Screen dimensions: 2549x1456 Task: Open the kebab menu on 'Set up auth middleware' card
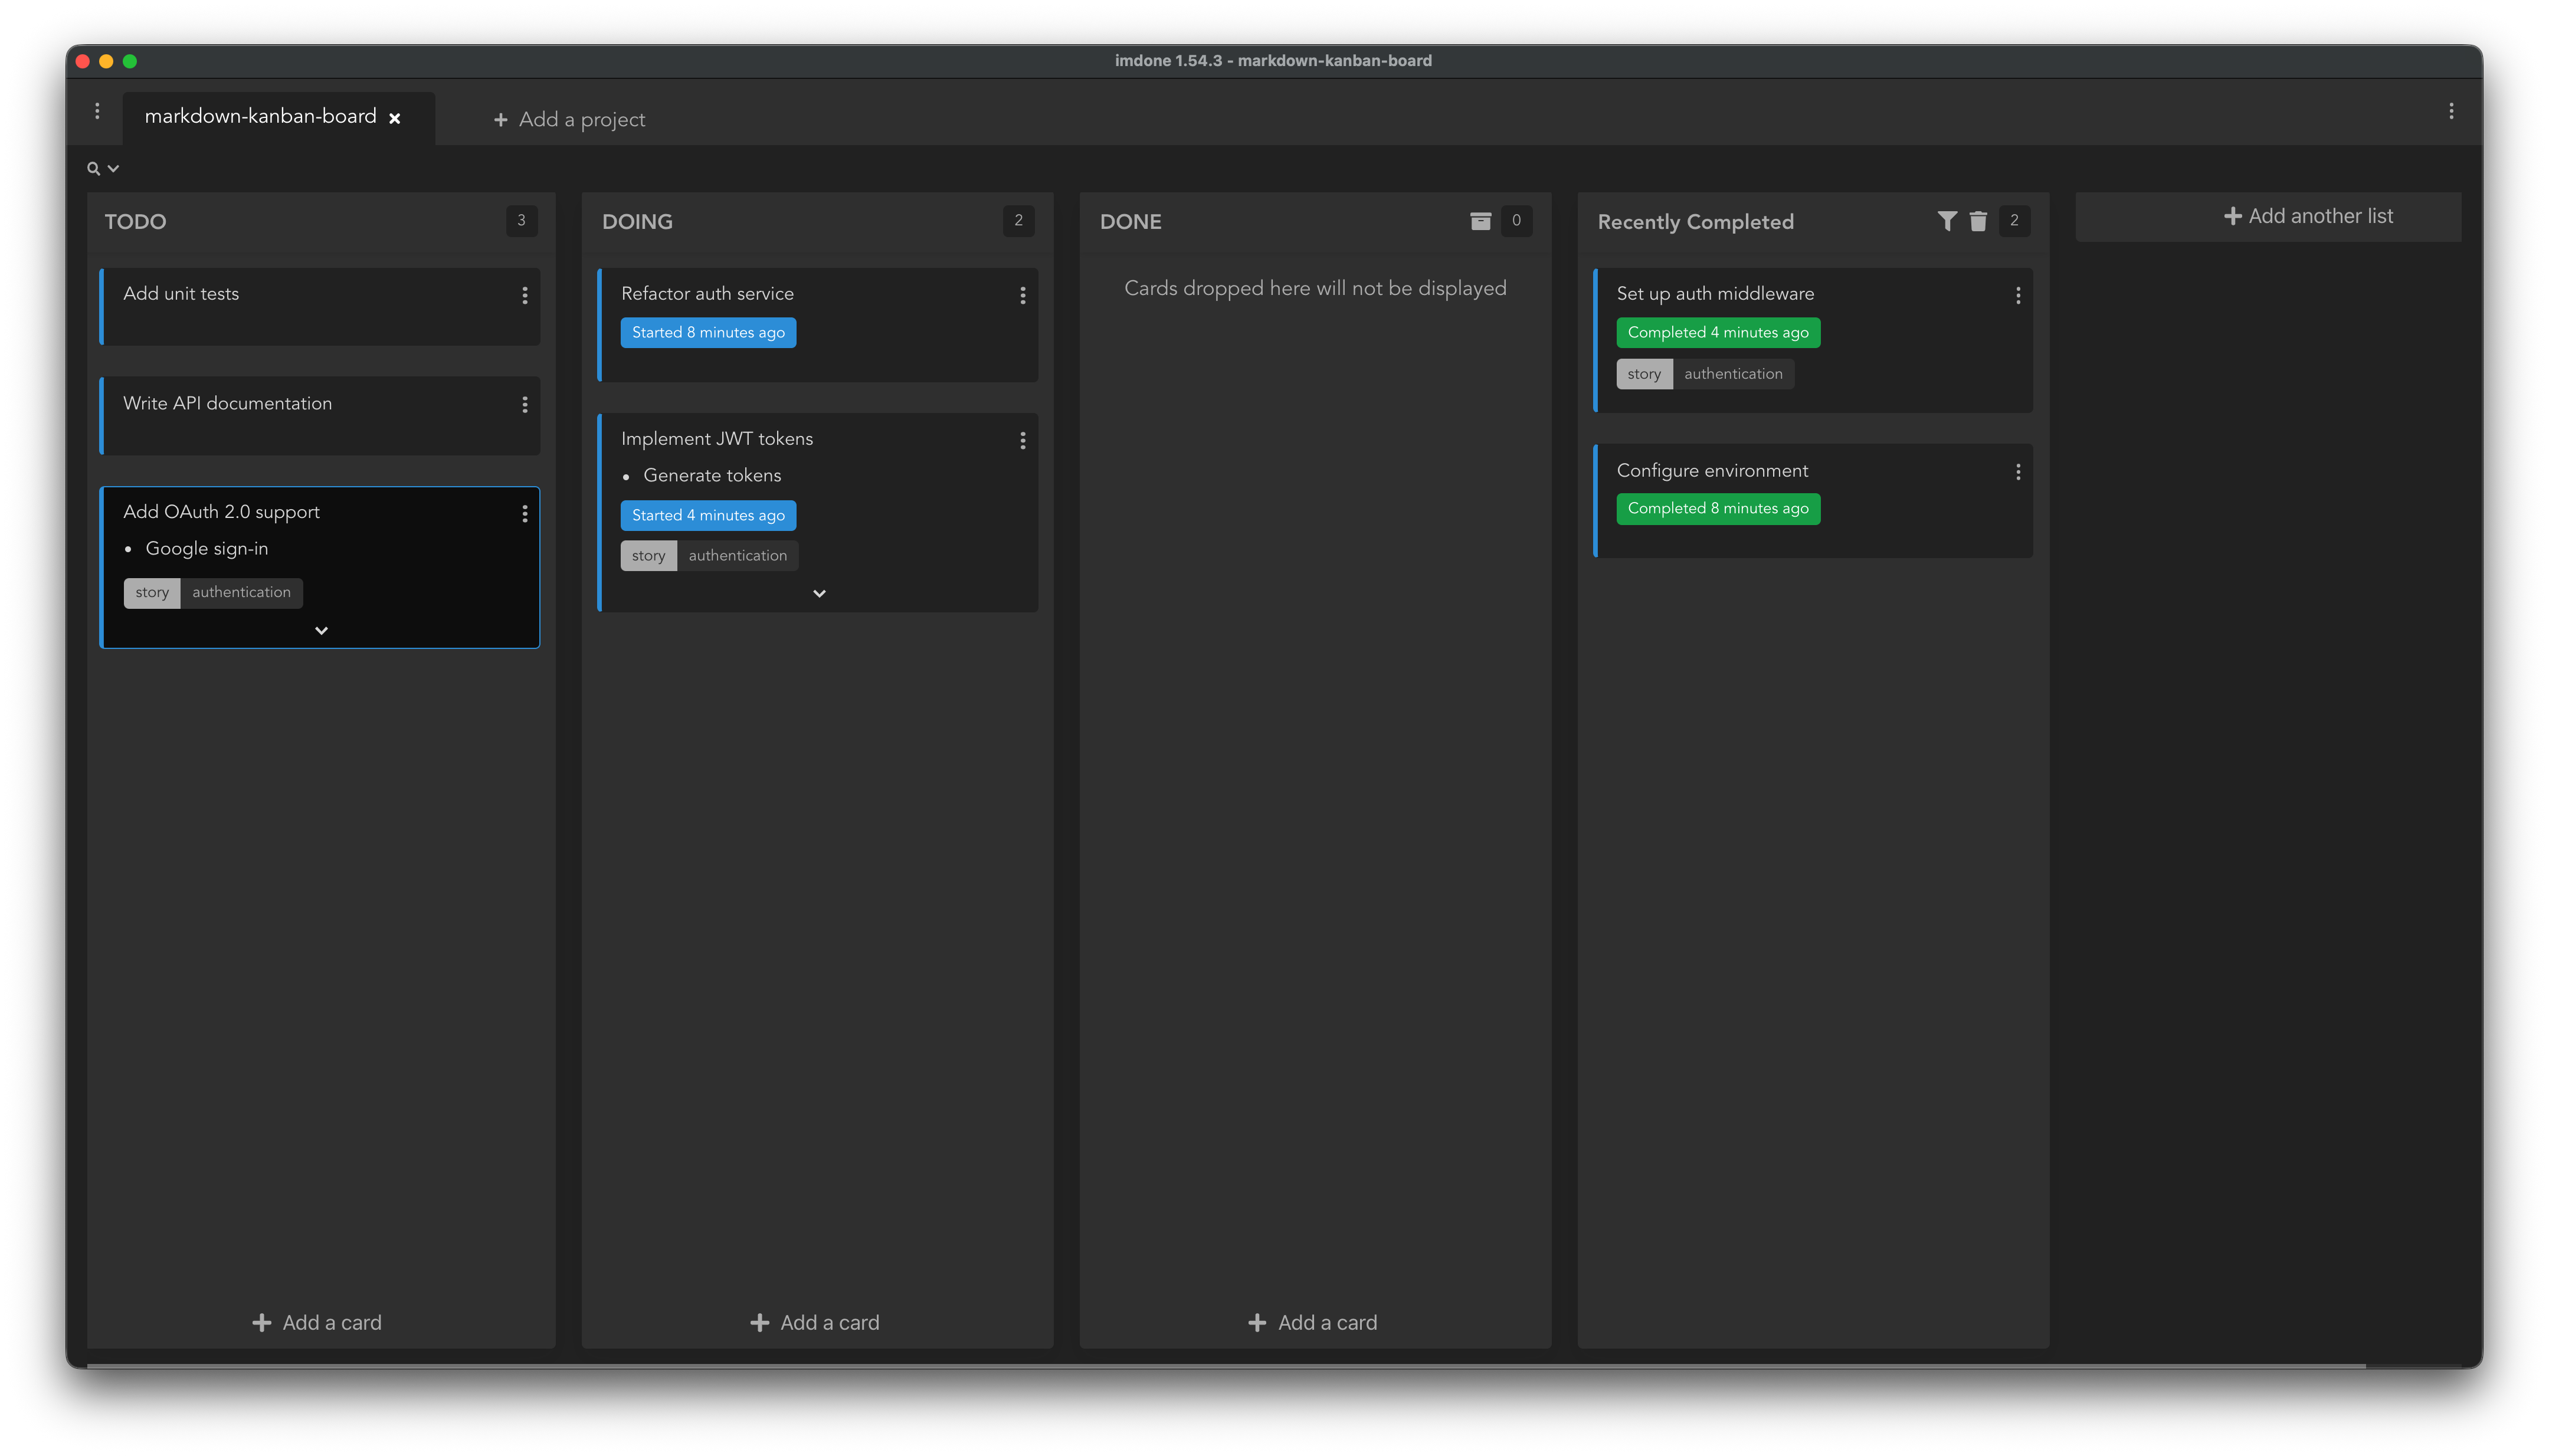[2017, 295]
